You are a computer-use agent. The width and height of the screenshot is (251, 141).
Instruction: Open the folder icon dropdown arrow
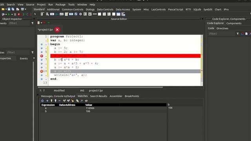(x=6, y=9)
